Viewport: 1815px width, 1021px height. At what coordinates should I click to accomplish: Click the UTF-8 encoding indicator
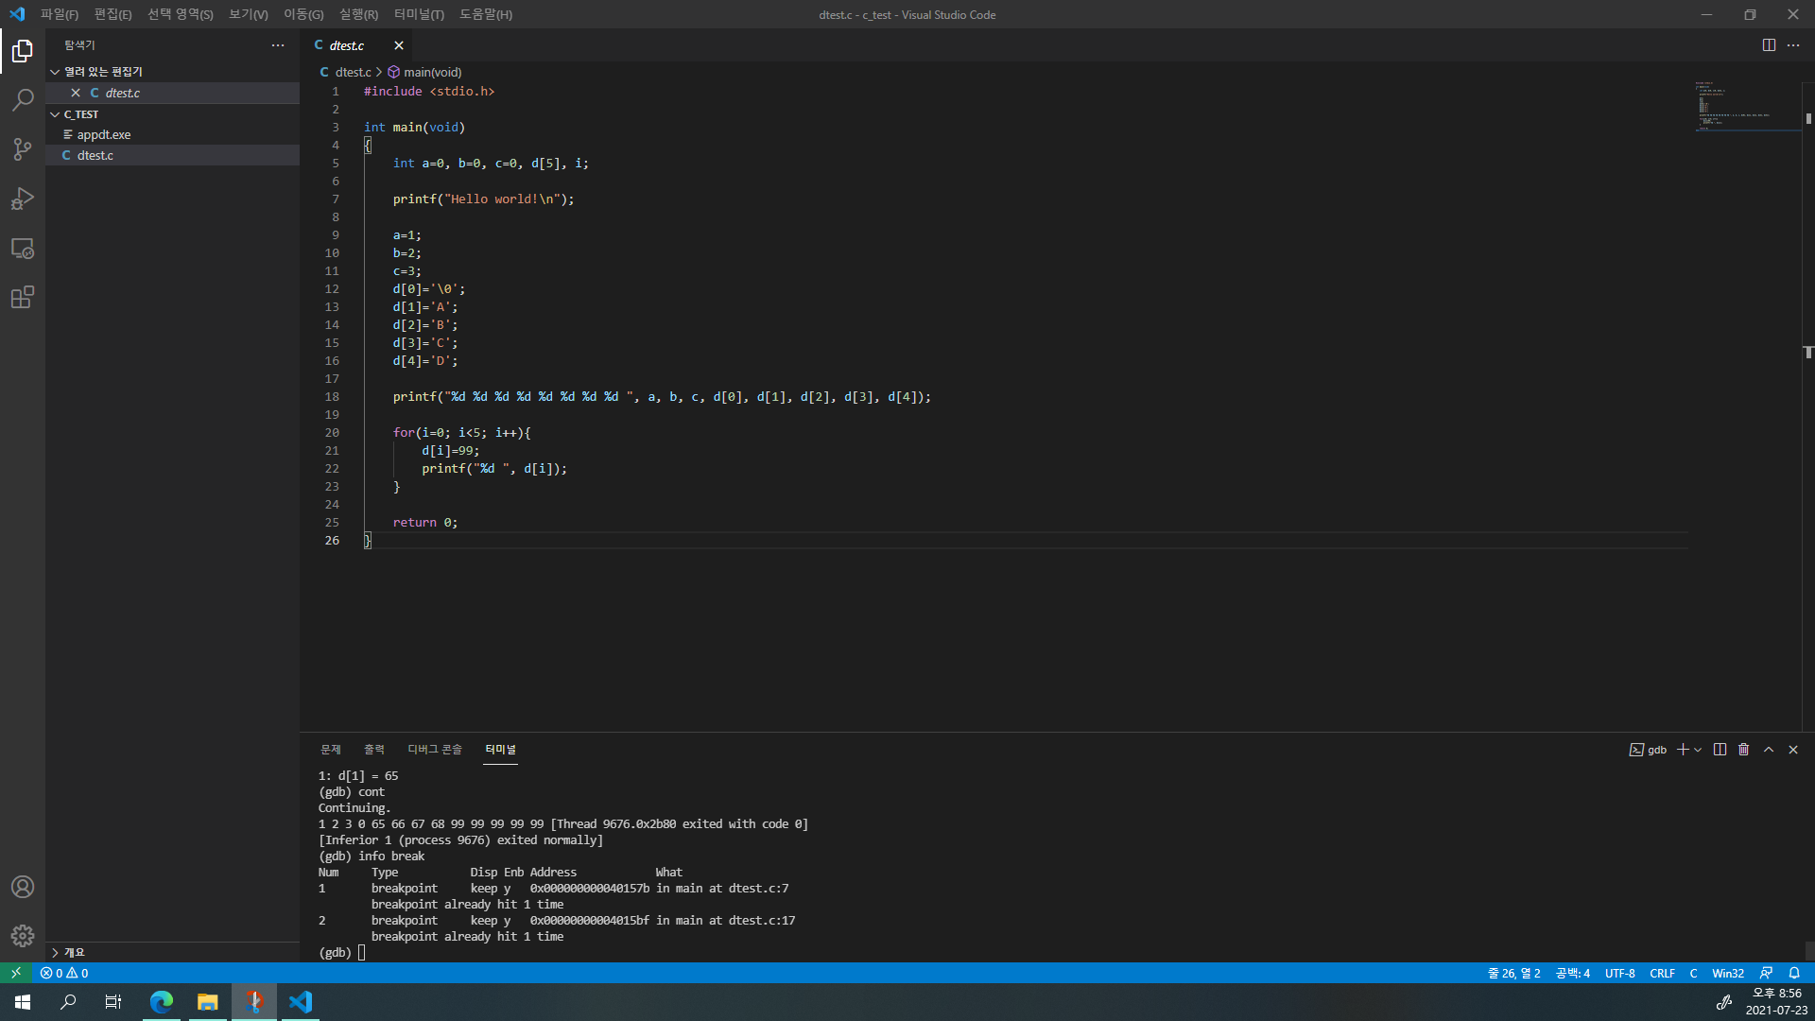[x=1619, y=973]
